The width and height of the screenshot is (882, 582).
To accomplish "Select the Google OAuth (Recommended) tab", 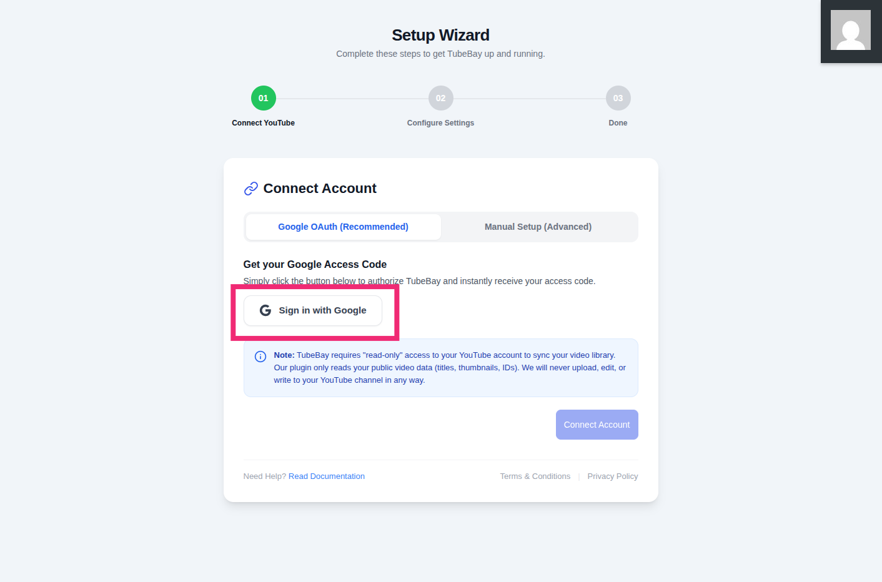I will click(x=342, y=227).
